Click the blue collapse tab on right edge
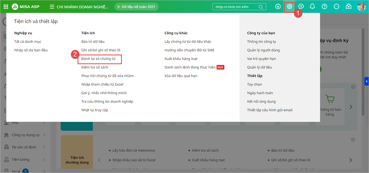 point(367,81)
